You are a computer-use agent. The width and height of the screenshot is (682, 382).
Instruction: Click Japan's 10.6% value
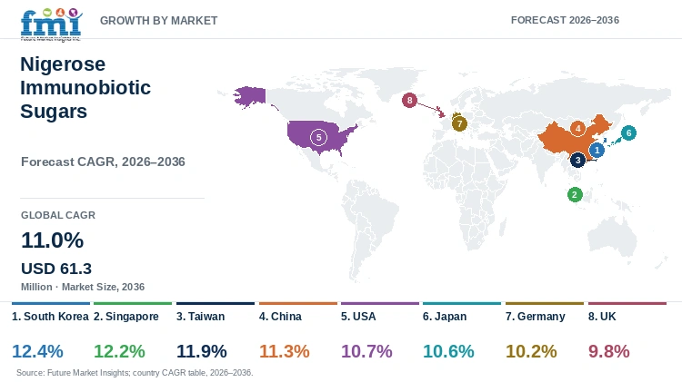[x=448, y=351]
